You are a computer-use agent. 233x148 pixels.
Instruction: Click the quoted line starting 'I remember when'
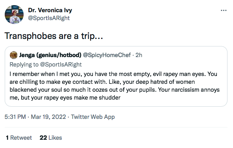pos(113,74)
